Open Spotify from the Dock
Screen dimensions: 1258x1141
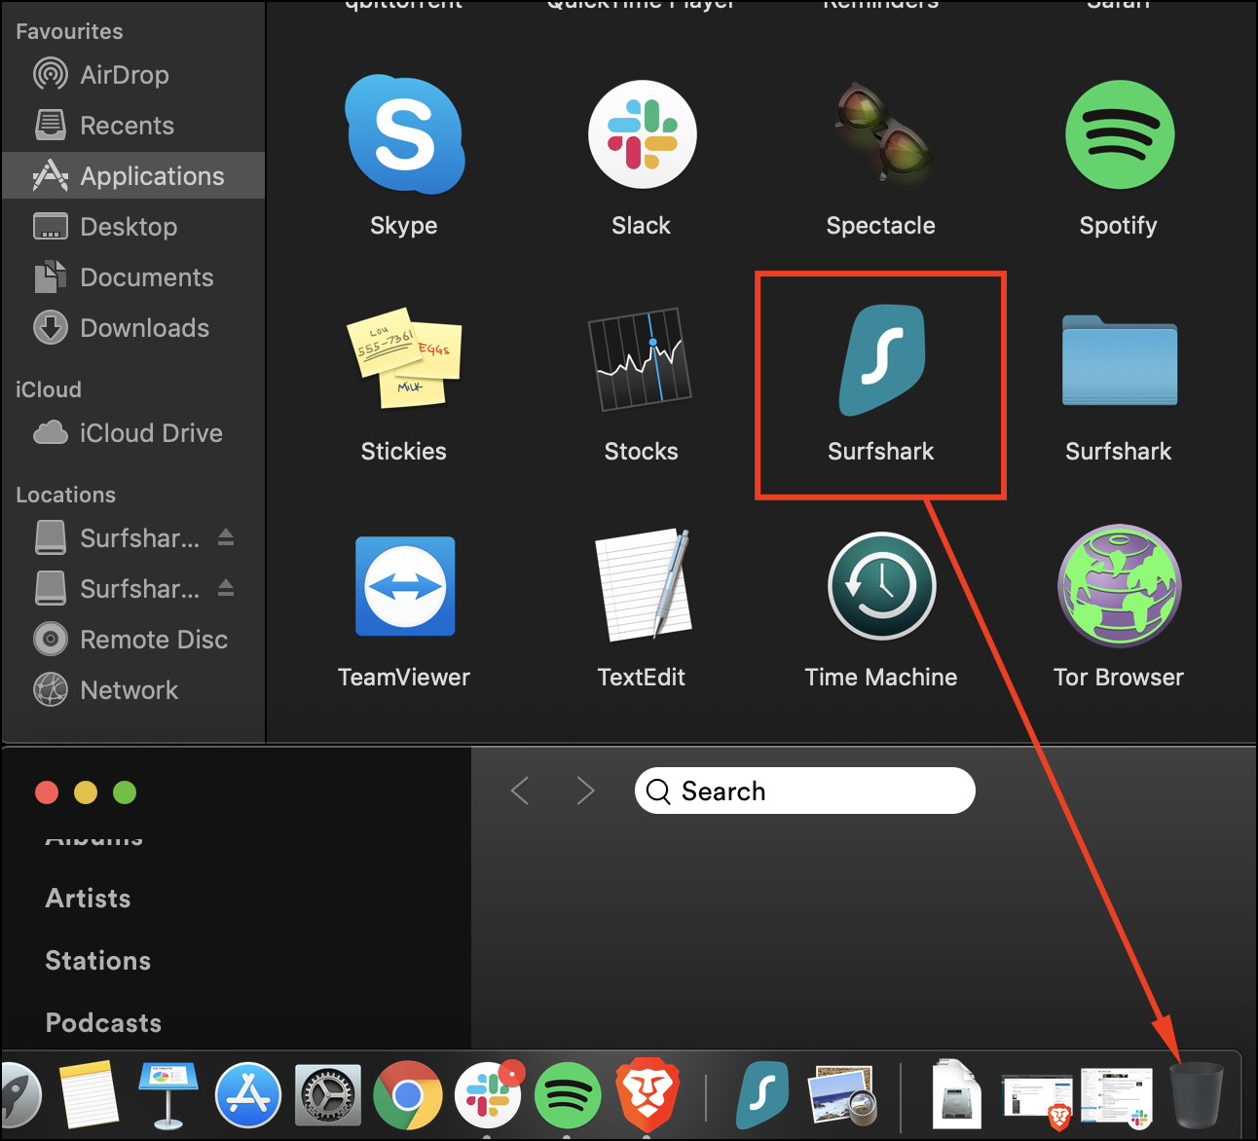pyautogui.click(x=568, y=1095)
